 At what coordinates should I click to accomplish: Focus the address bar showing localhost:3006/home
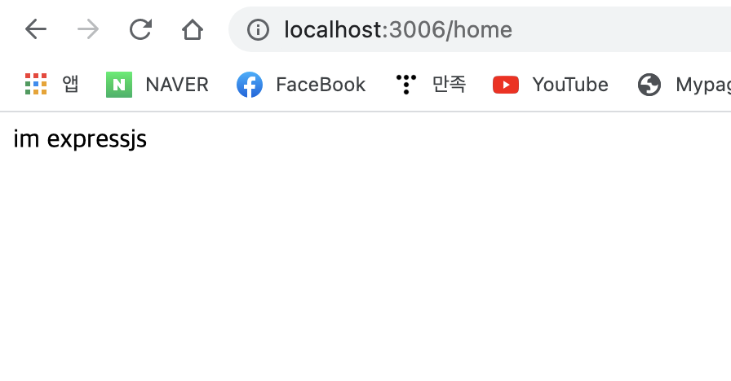click(480, 29)
